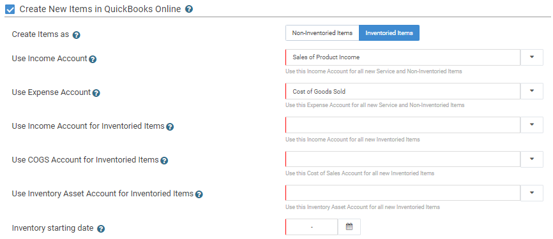The height and width of the screenshot is (239, 553).
Task: Open Income Account for Inventoried Items dropdown arrow
Action: [x=532, y=125]
